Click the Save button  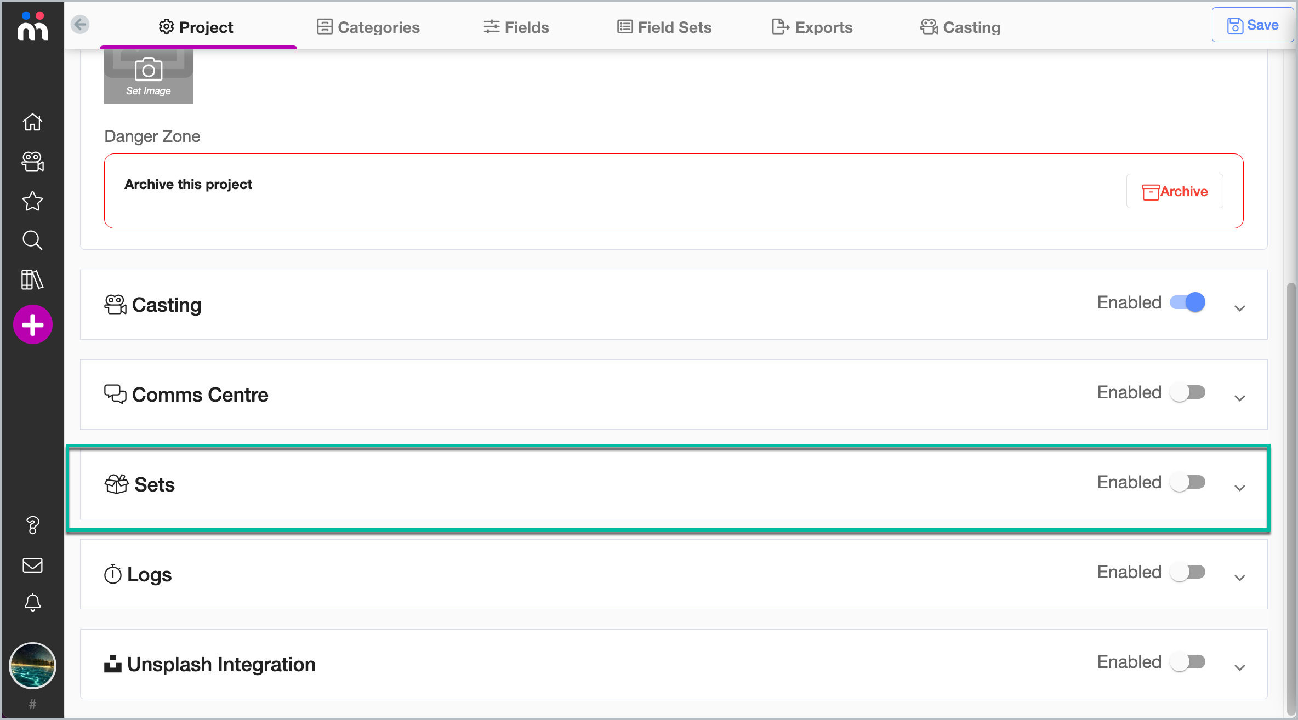1253,25
